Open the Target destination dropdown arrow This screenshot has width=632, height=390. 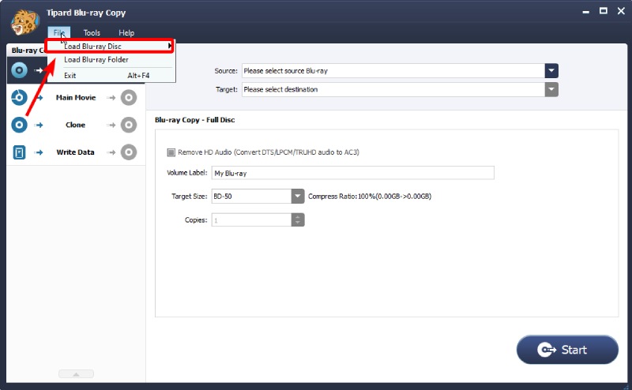pos(551,89)
